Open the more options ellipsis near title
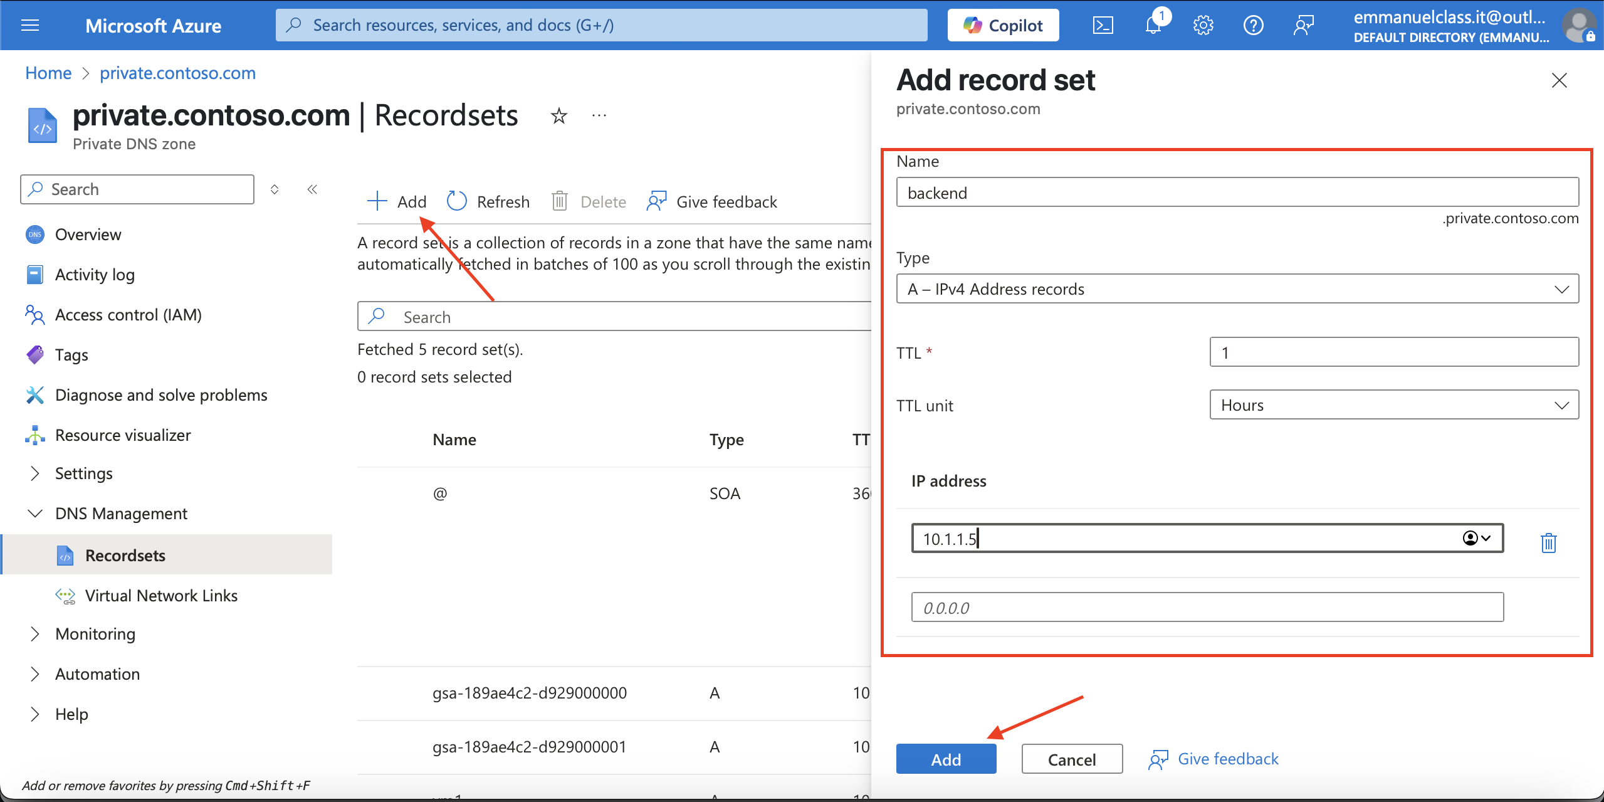1604x802 pixels. pos(599,116)
